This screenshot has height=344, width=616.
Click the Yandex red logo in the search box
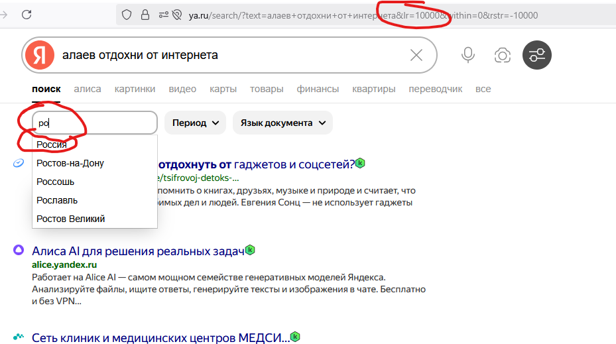pos(39,55)
